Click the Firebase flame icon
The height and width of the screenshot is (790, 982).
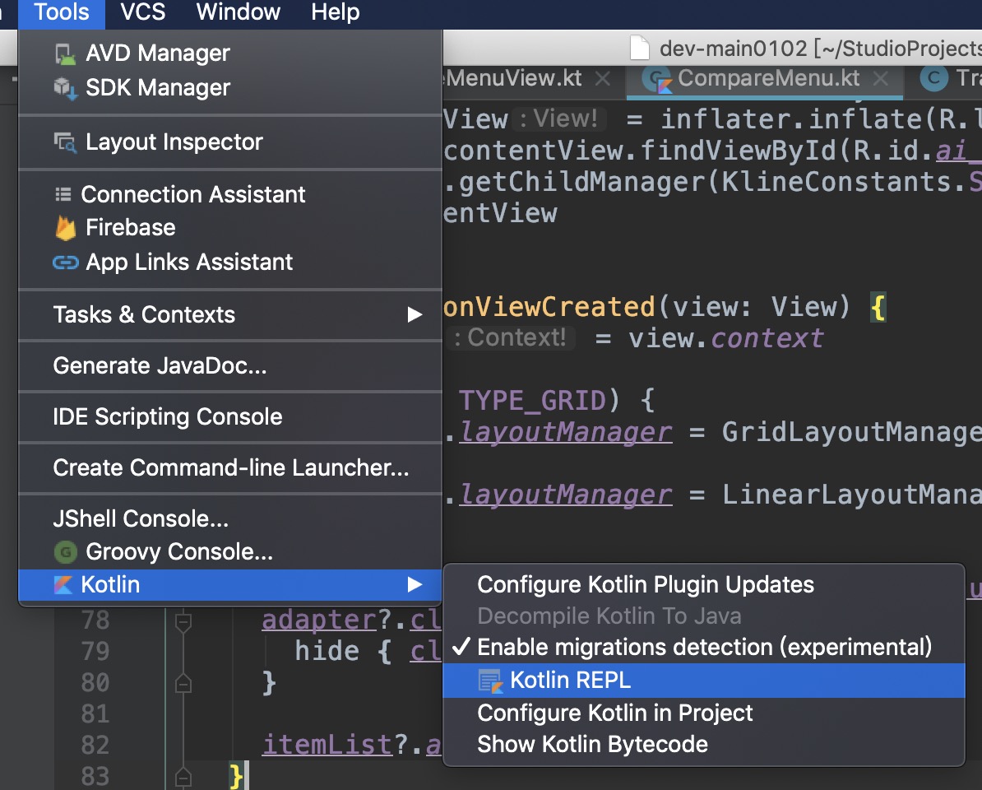(x=65, y=228)
